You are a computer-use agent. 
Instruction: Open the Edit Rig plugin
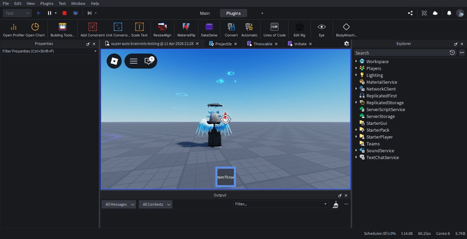click(x=299, y=30)
